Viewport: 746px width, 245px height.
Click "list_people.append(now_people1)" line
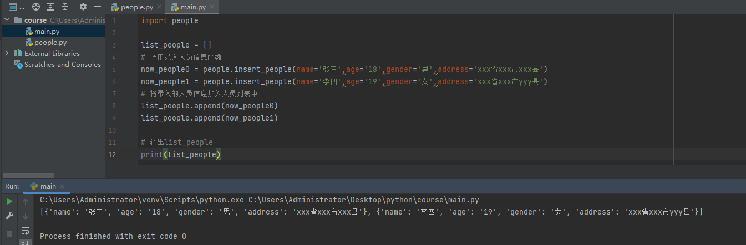[209, 118]
